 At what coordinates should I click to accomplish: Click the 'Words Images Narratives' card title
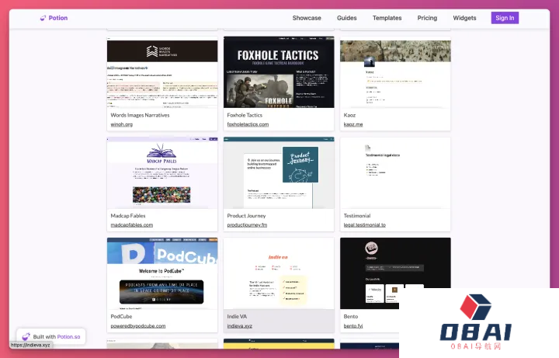click(140, 115)
